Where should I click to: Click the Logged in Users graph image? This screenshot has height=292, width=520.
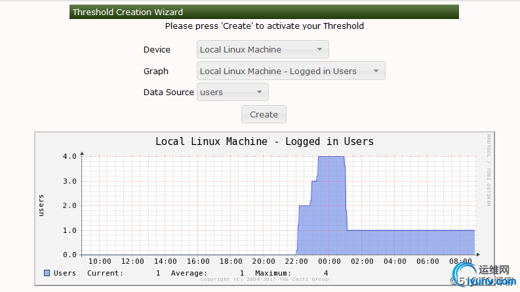coord(264,209)
